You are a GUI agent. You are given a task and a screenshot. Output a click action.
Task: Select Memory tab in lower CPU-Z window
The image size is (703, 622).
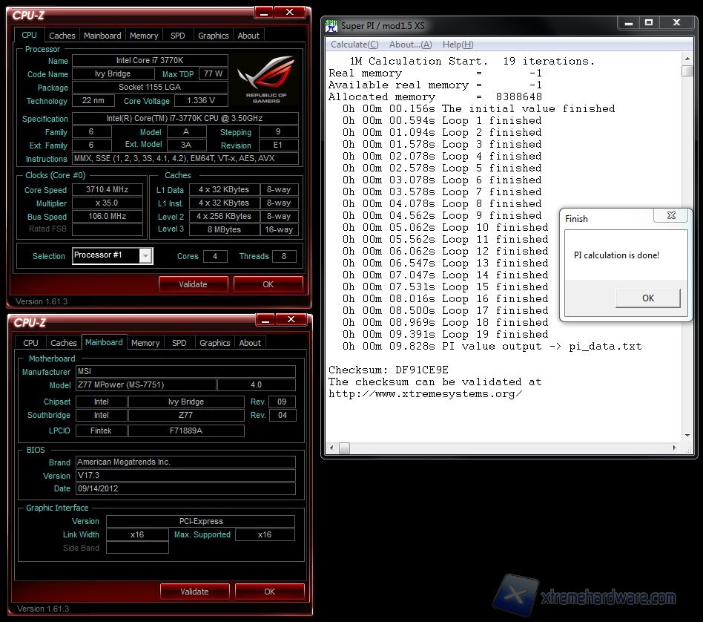point(145,343)
